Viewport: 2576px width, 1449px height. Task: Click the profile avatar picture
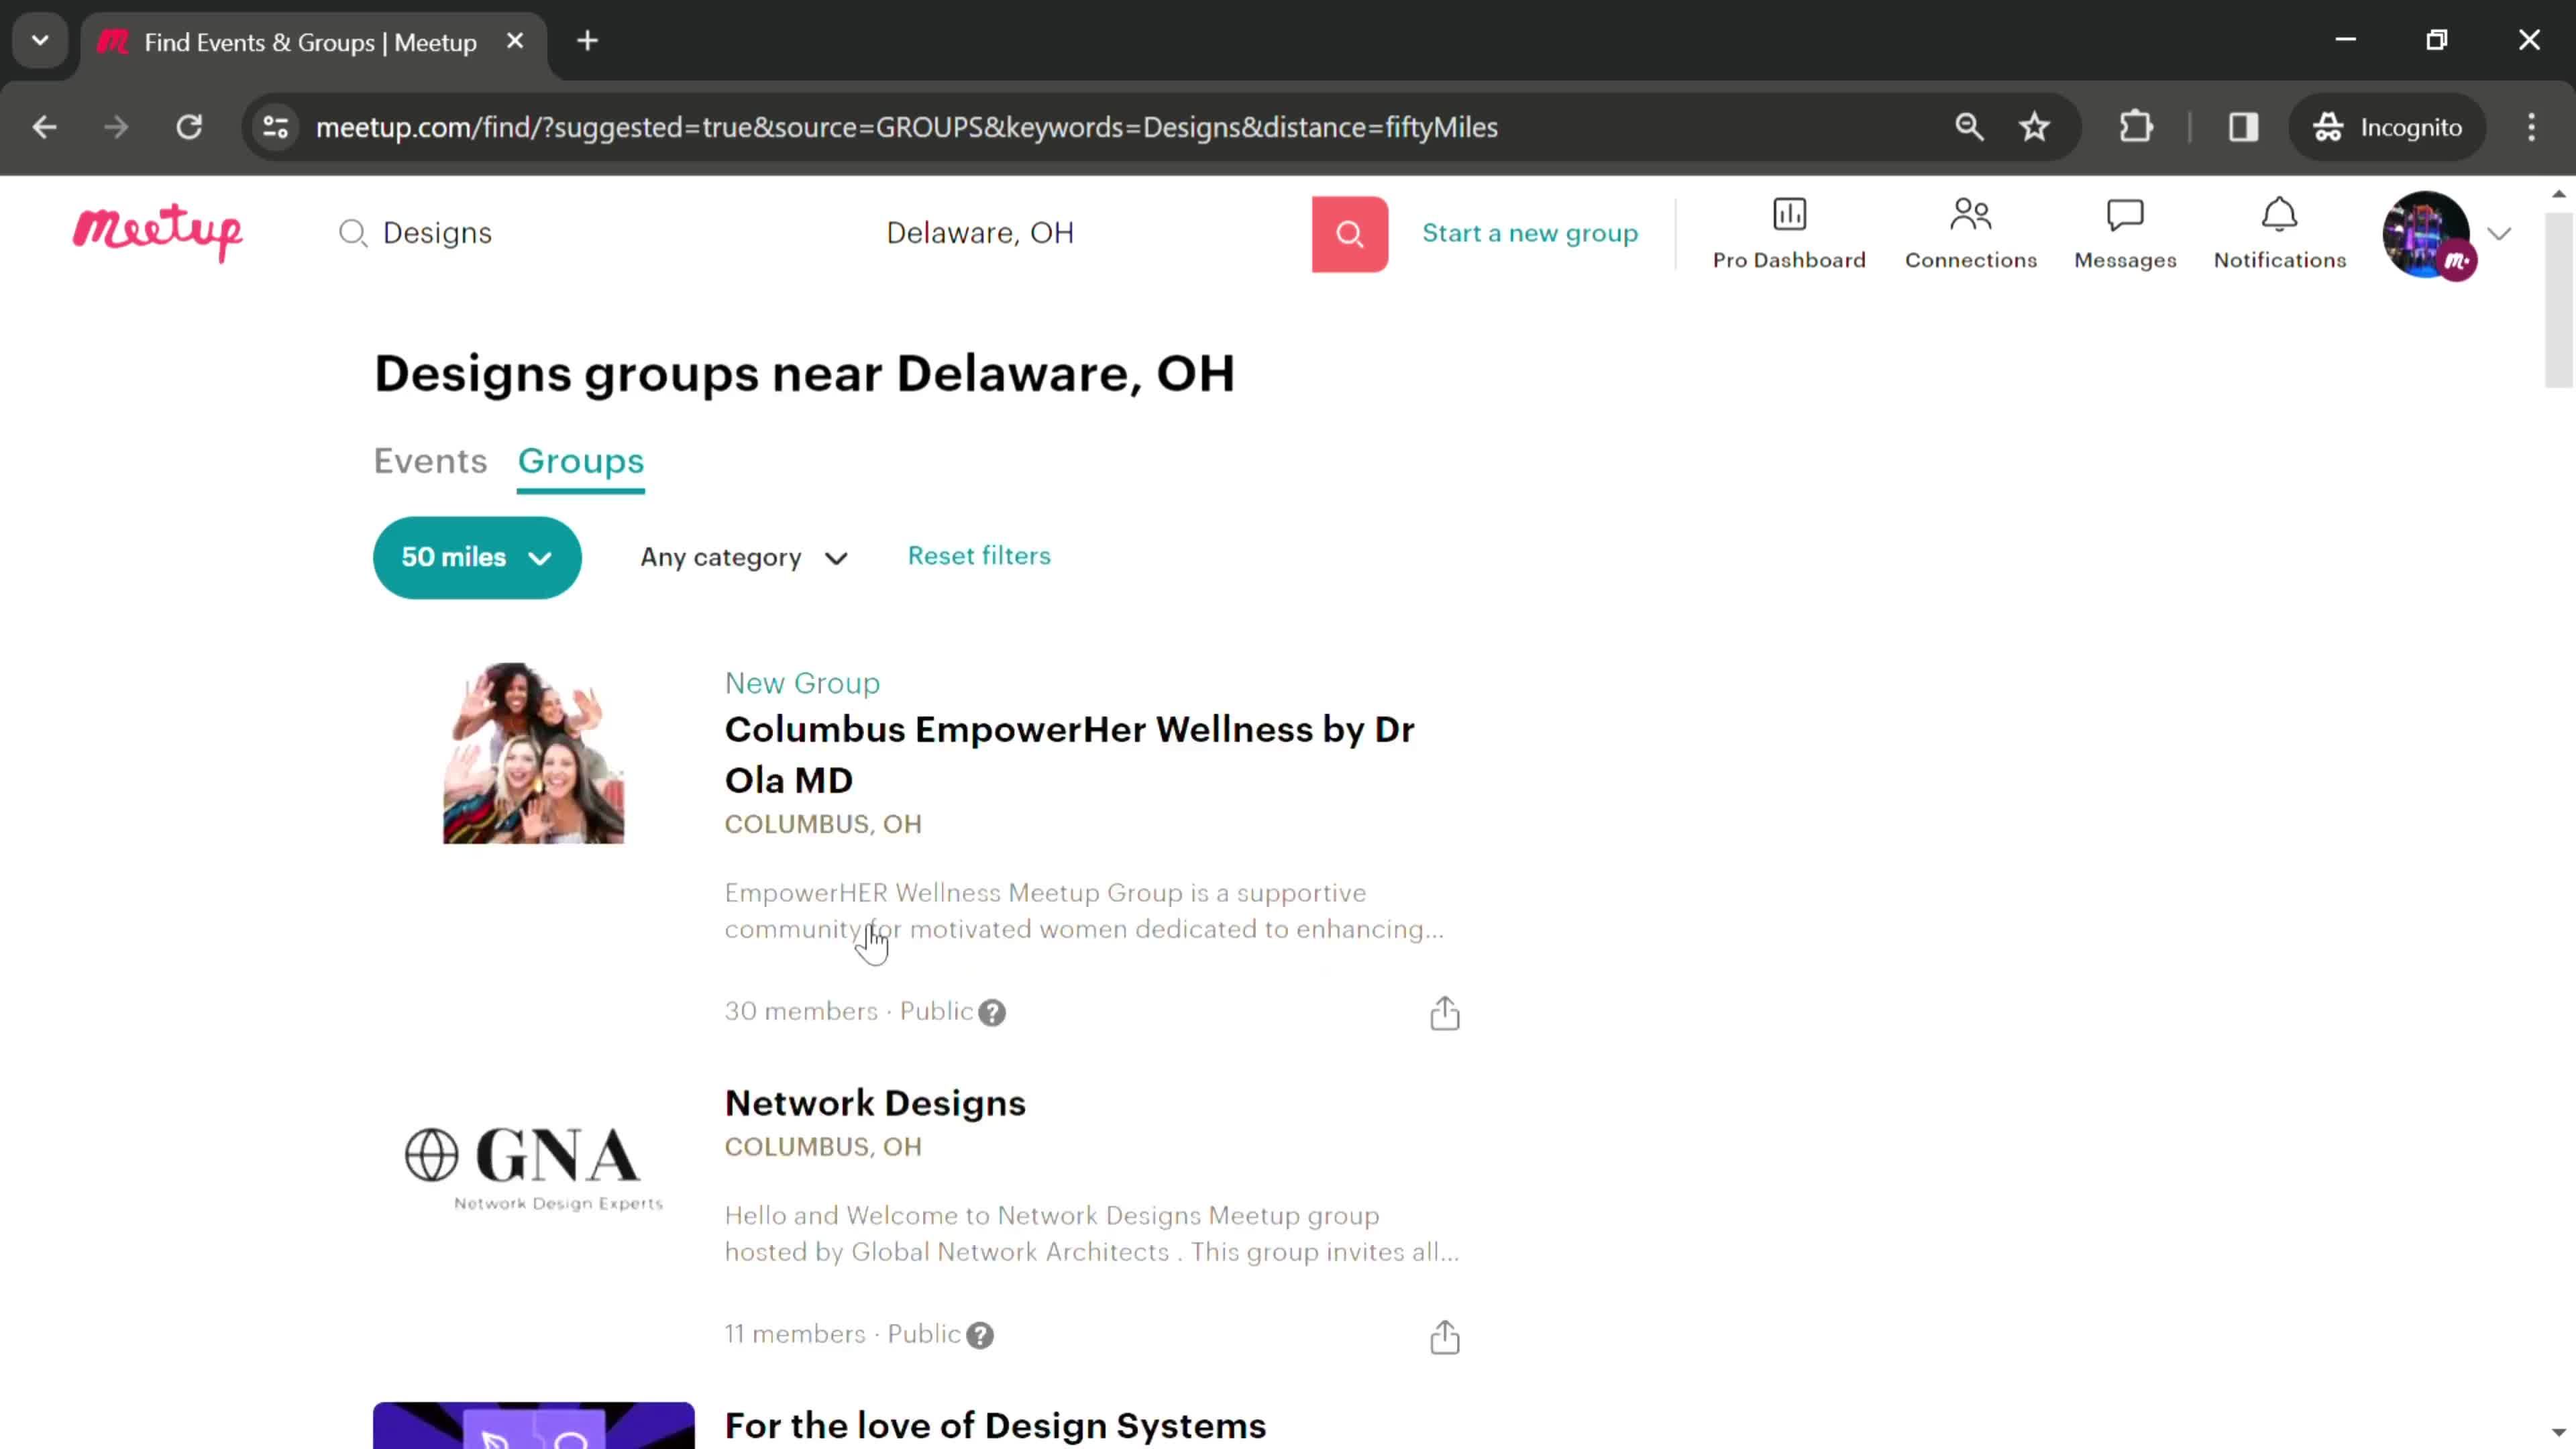(2427, 234)
